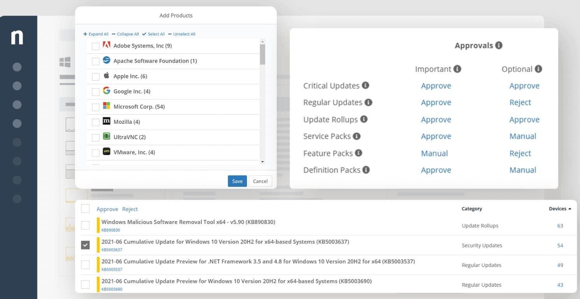Tick the KB5003690 update preview checkbox
The height and width of the screenshot is (299, 580).
(x=86, y=285)
